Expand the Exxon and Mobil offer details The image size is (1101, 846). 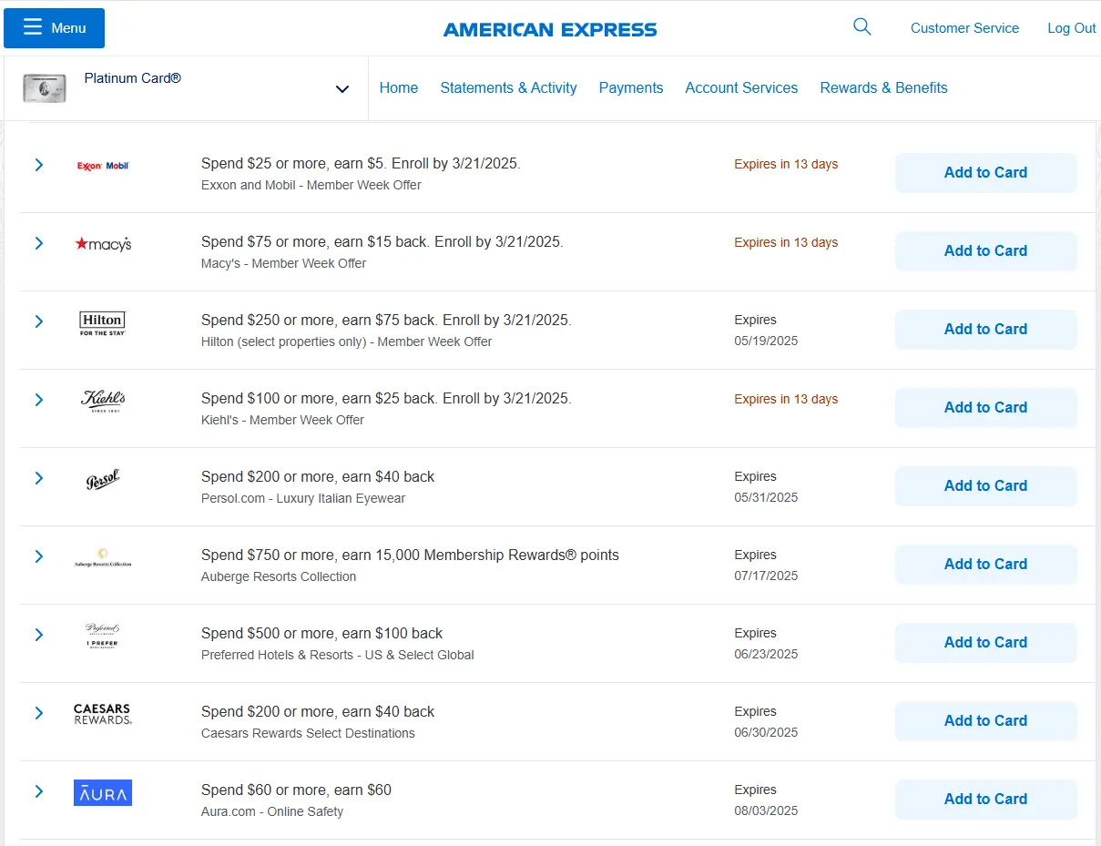coord(39,165)
